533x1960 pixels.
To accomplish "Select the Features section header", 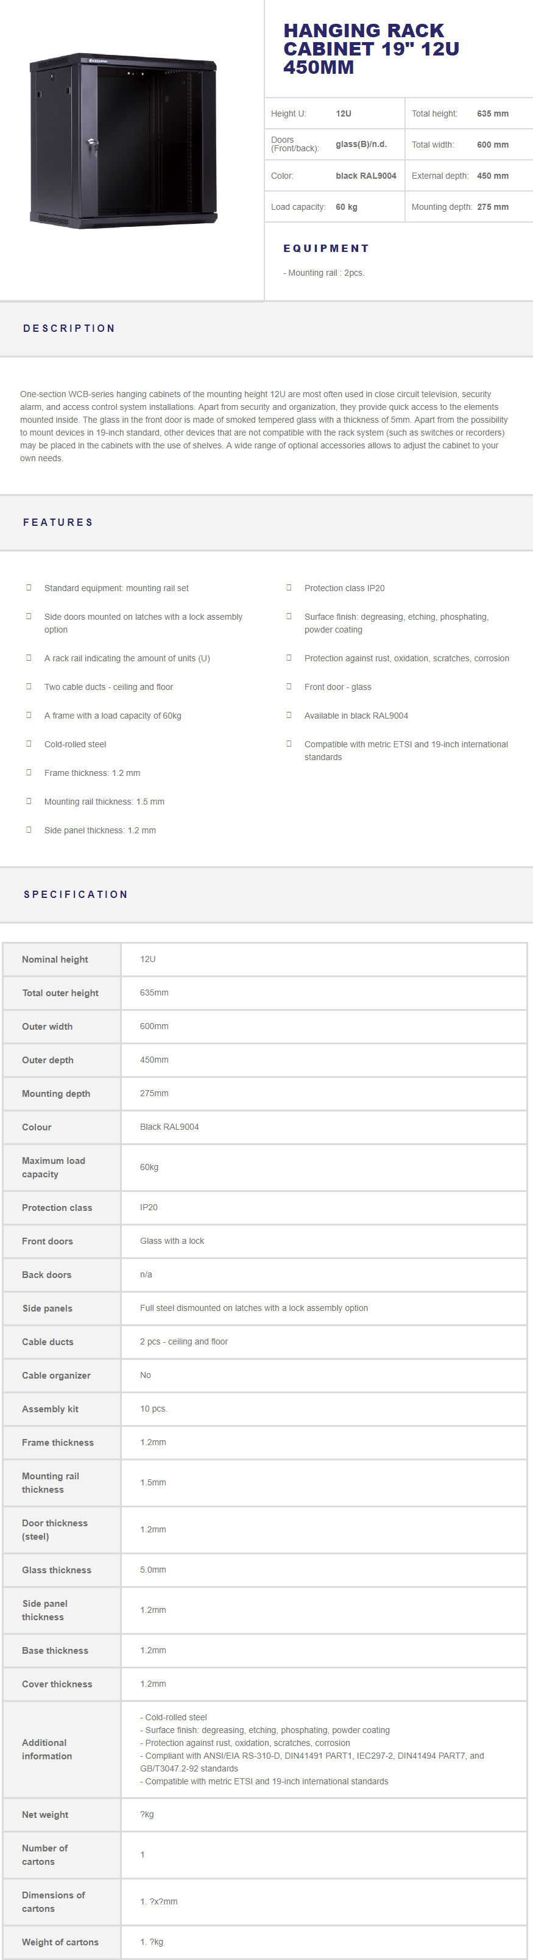I will (58, 523).
